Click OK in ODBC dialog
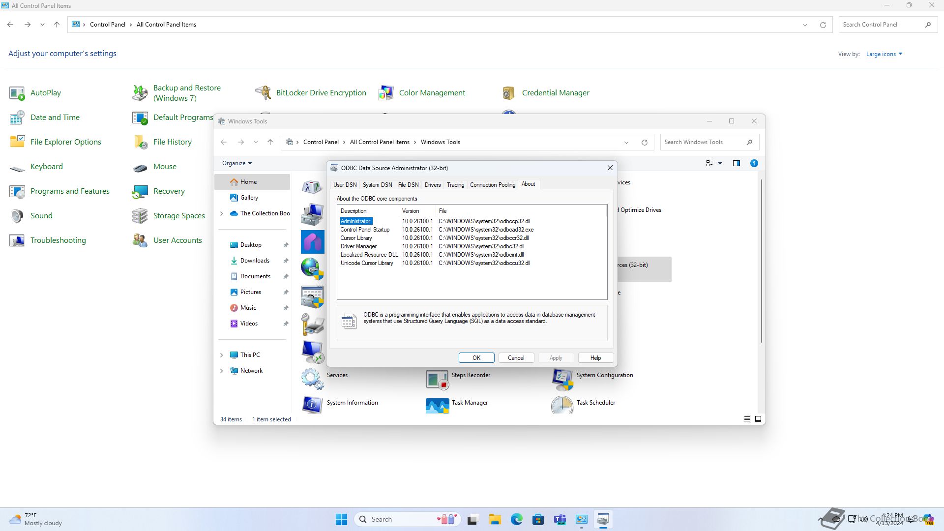Image resolution: width=944 pixels, height=531 pixels. [x=476, y=358]
